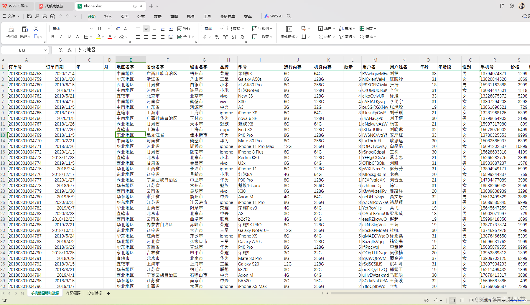The width and height of the screenshot is (530, 305).
Task: Switch to sheet tab 分析指标
Action: [x=95, y=293]
